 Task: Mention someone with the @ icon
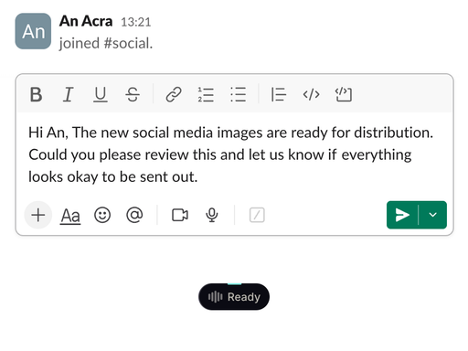[x=134, y=215]
